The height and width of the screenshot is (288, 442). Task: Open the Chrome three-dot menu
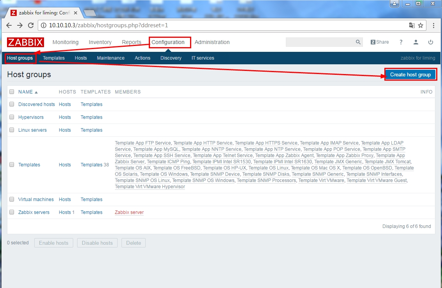click(x=433, y=25)
